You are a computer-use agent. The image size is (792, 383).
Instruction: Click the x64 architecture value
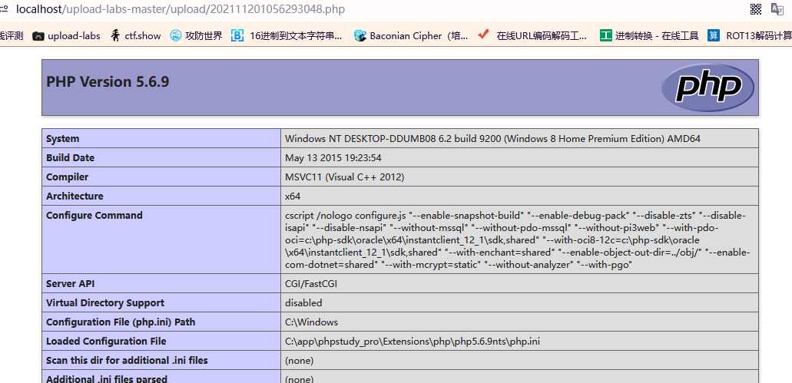293,196
